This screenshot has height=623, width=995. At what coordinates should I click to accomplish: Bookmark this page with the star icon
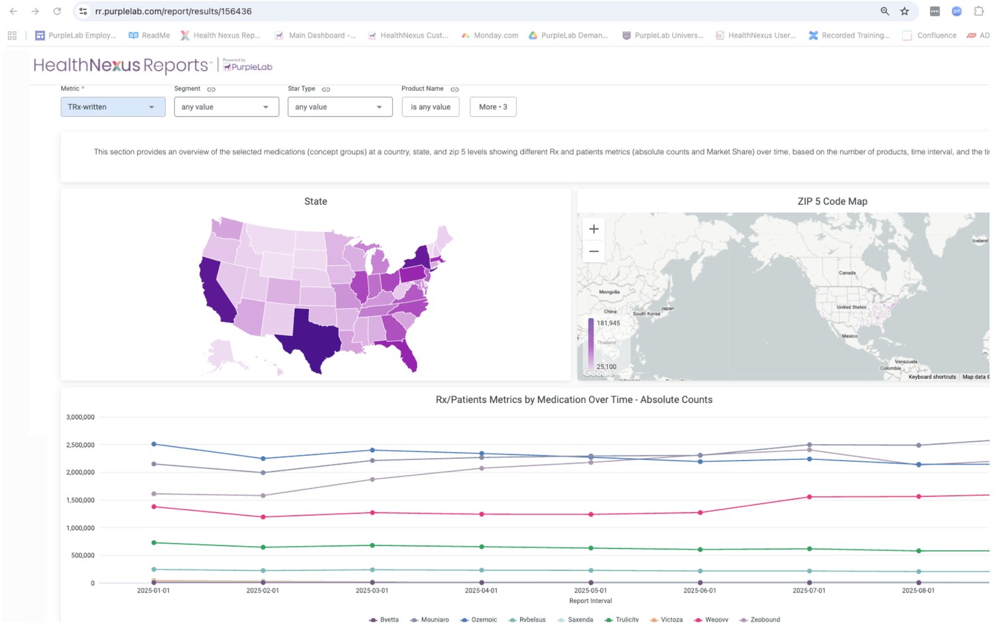pyautogui.click(x=904, y=11)
